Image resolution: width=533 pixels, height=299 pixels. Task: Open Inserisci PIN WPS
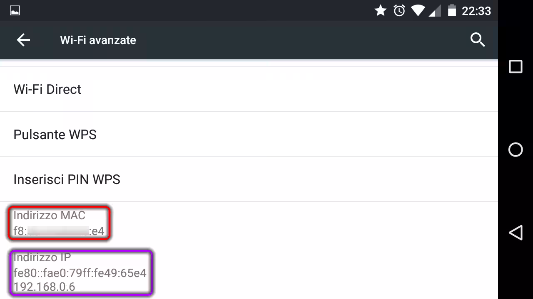pyautogui.click(x=67, y=179)
